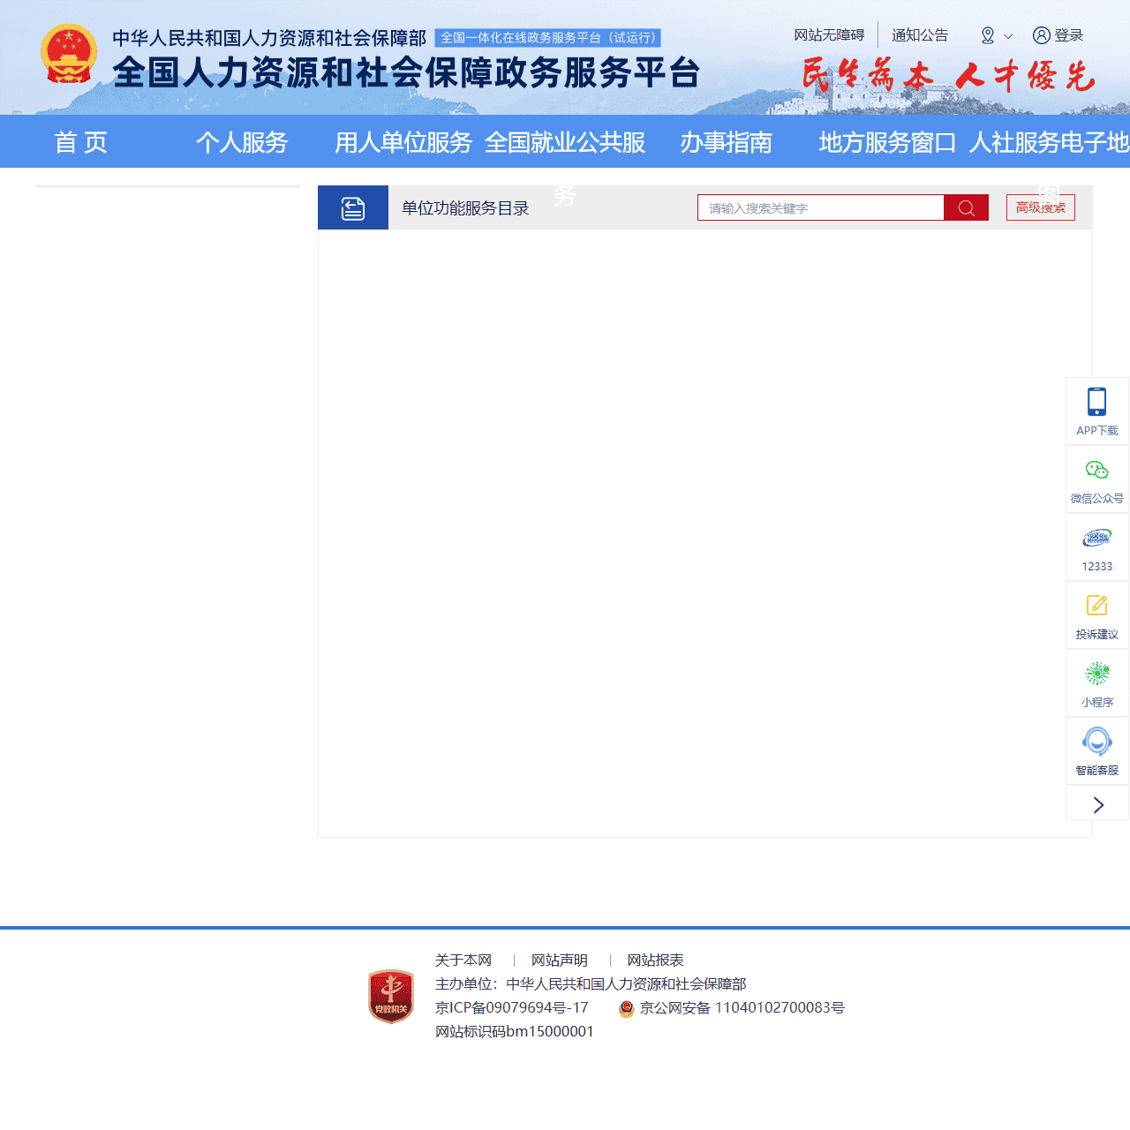Open the 高级搜索 advanced search
The width and height of the screenshot is (1130, 1130).
[x=1040, y=207]
